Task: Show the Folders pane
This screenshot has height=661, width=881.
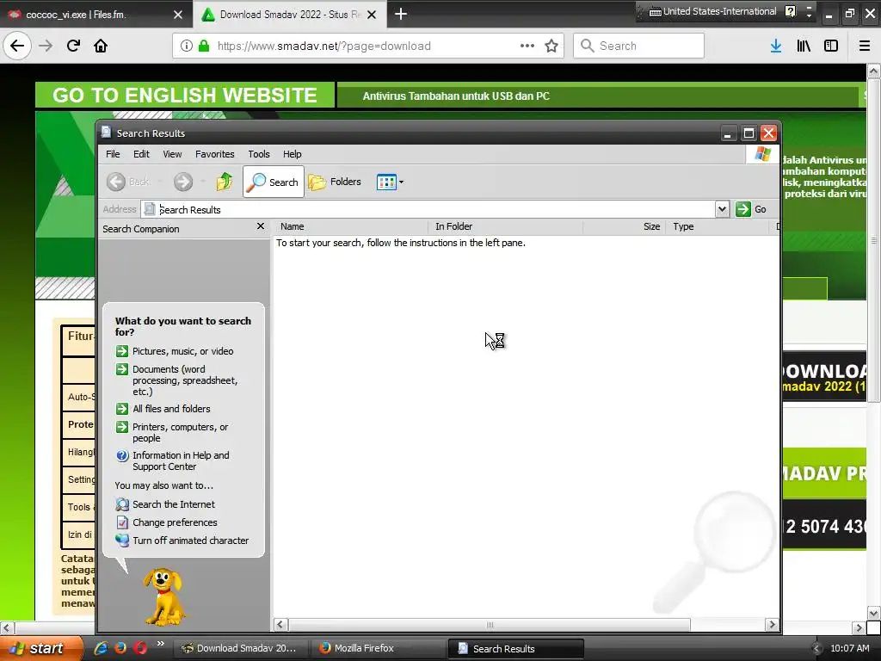Action: point(335,182)
